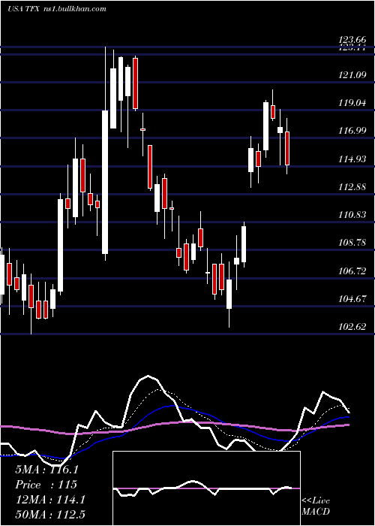Click the 116.99 price level label
Screen dimensions: 375x526
click(x=352, y=131)
